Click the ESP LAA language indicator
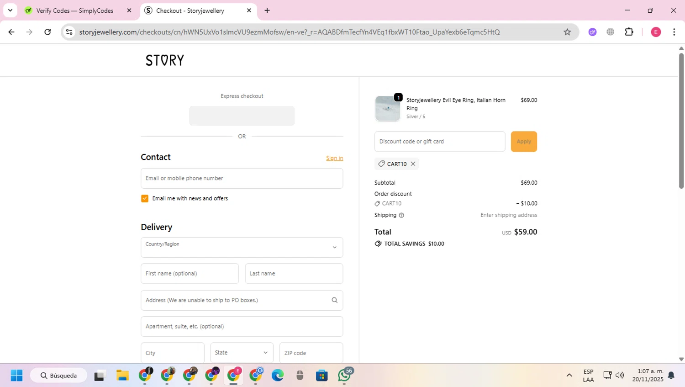 [x=588, y=375]
